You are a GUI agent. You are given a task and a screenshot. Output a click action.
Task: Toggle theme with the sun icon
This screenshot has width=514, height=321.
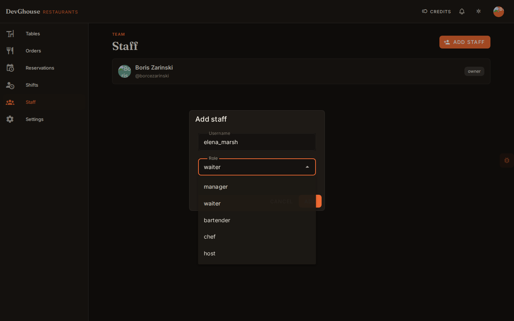click(479, 11)
